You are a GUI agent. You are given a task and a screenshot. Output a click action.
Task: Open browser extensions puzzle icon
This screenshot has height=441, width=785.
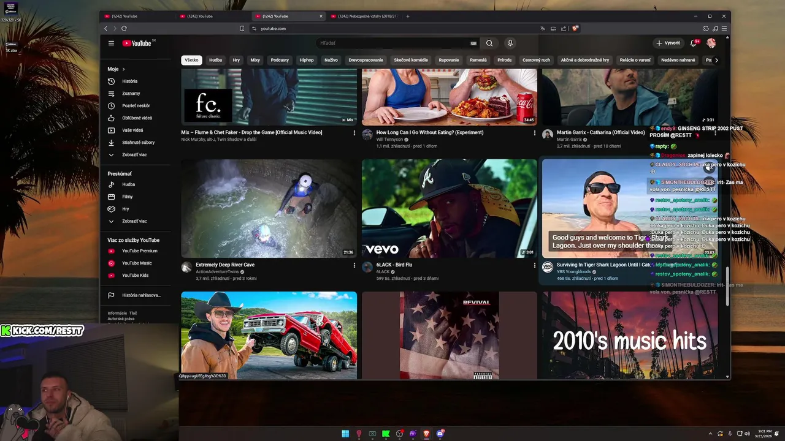click(706, 28)
